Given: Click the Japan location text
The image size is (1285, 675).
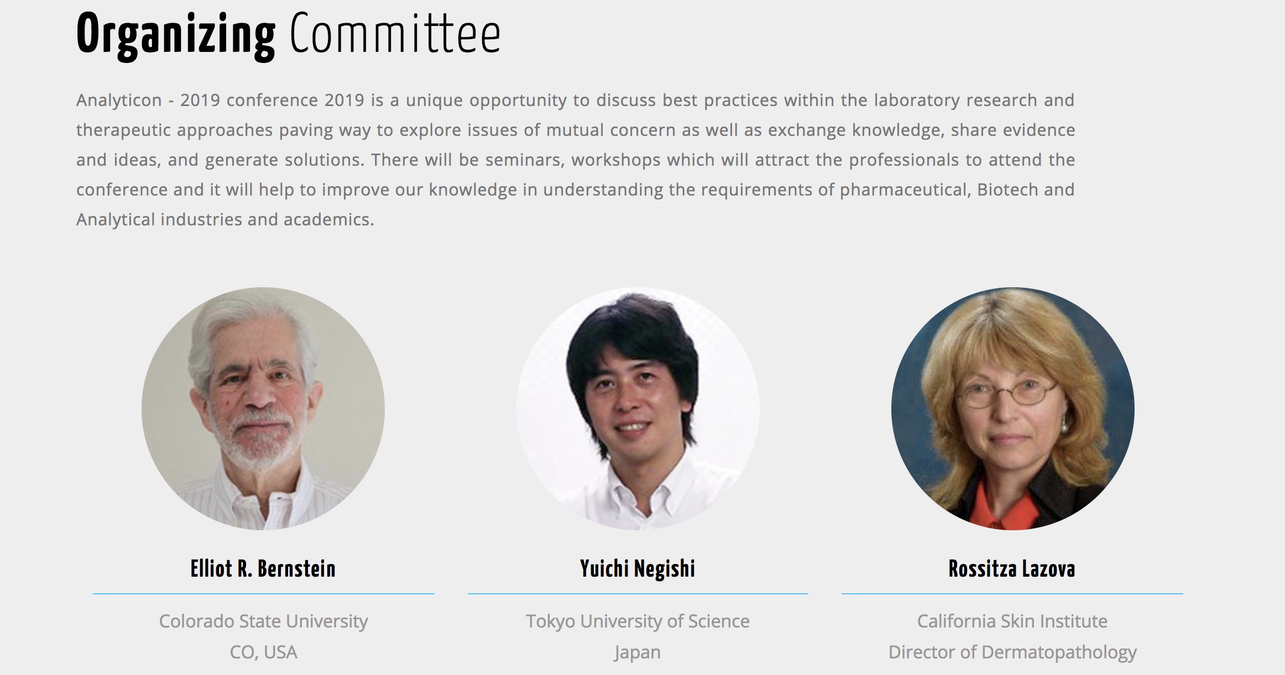Looking at the screenshot, I should click(x=637, y=653).
